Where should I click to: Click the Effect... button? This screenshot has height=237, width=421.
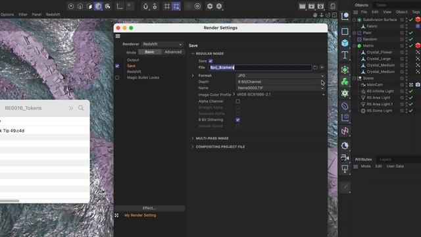pos(149,208)
